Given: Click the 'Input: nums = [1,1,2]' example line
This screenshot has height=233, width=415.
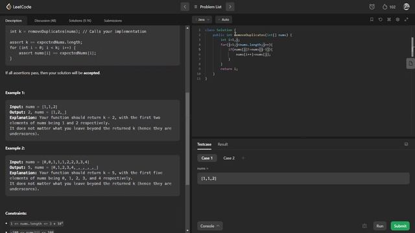Looking at the screenshot, I should tap(34, 107).
